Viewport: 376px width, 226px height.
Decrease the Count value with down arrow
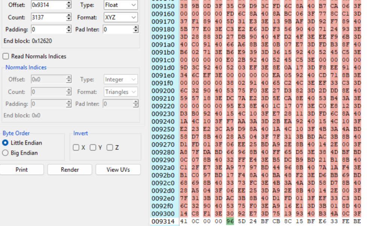click(69, 19)
